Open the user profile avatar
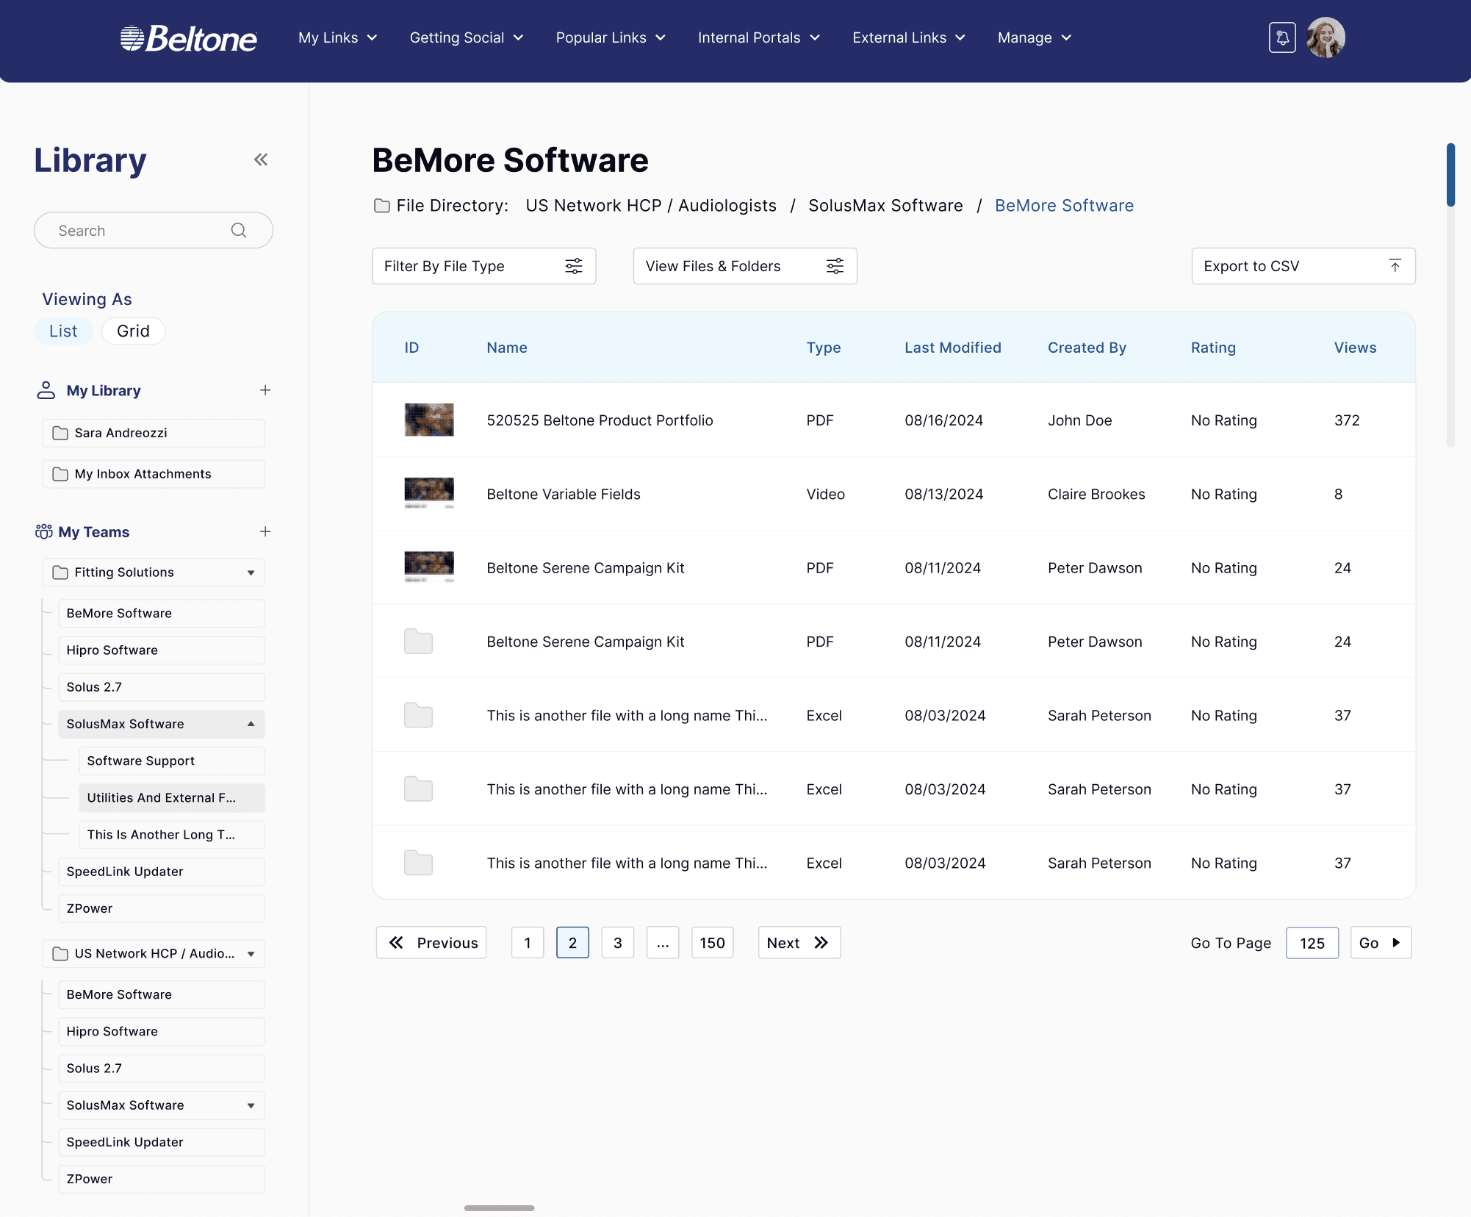The height and width of the screenshot is (1217, 1471). 1326,37
